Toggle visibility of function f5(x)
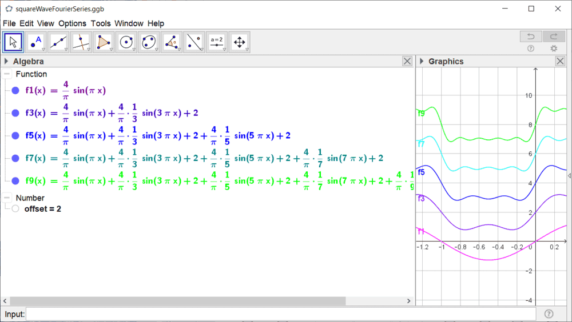572x322 pixels. coord(15,135)
